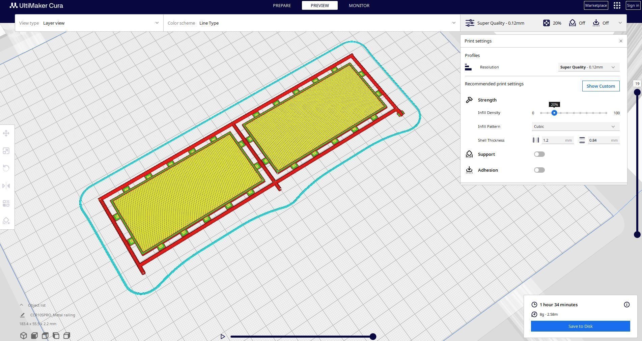
Task: Open the Infill Pattern Cubic dropdown
Action: pos(576,126)
